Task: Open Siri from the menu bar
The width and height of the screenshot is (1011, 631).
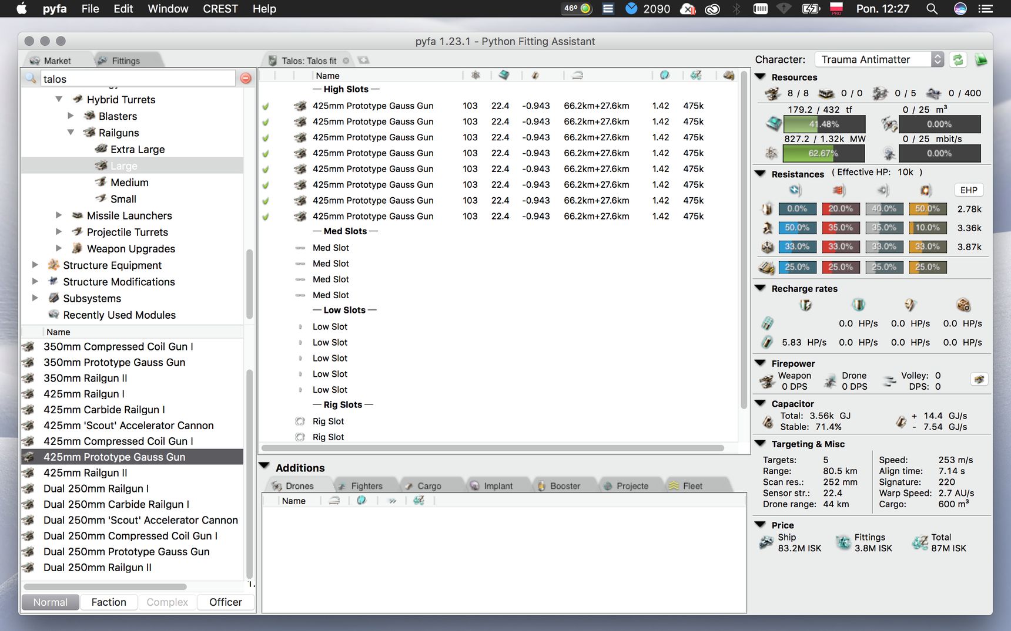Action: click(x=960, y=9)
